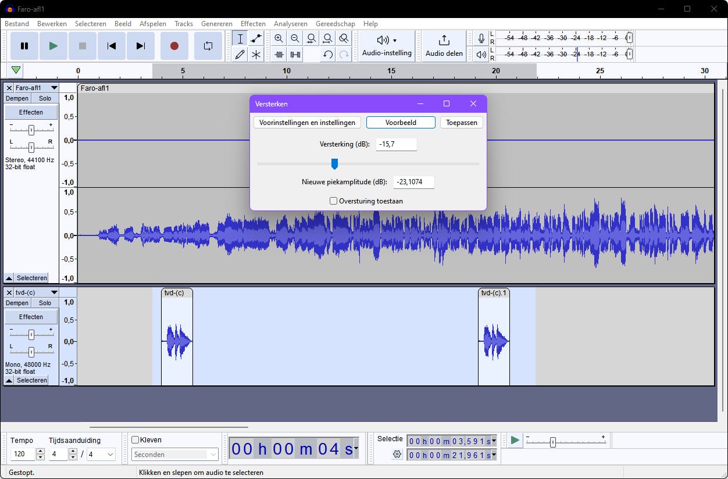Apply the gain change with Toepassen
The width and height of the screenshot is (728, 479).
pos(461,123)
